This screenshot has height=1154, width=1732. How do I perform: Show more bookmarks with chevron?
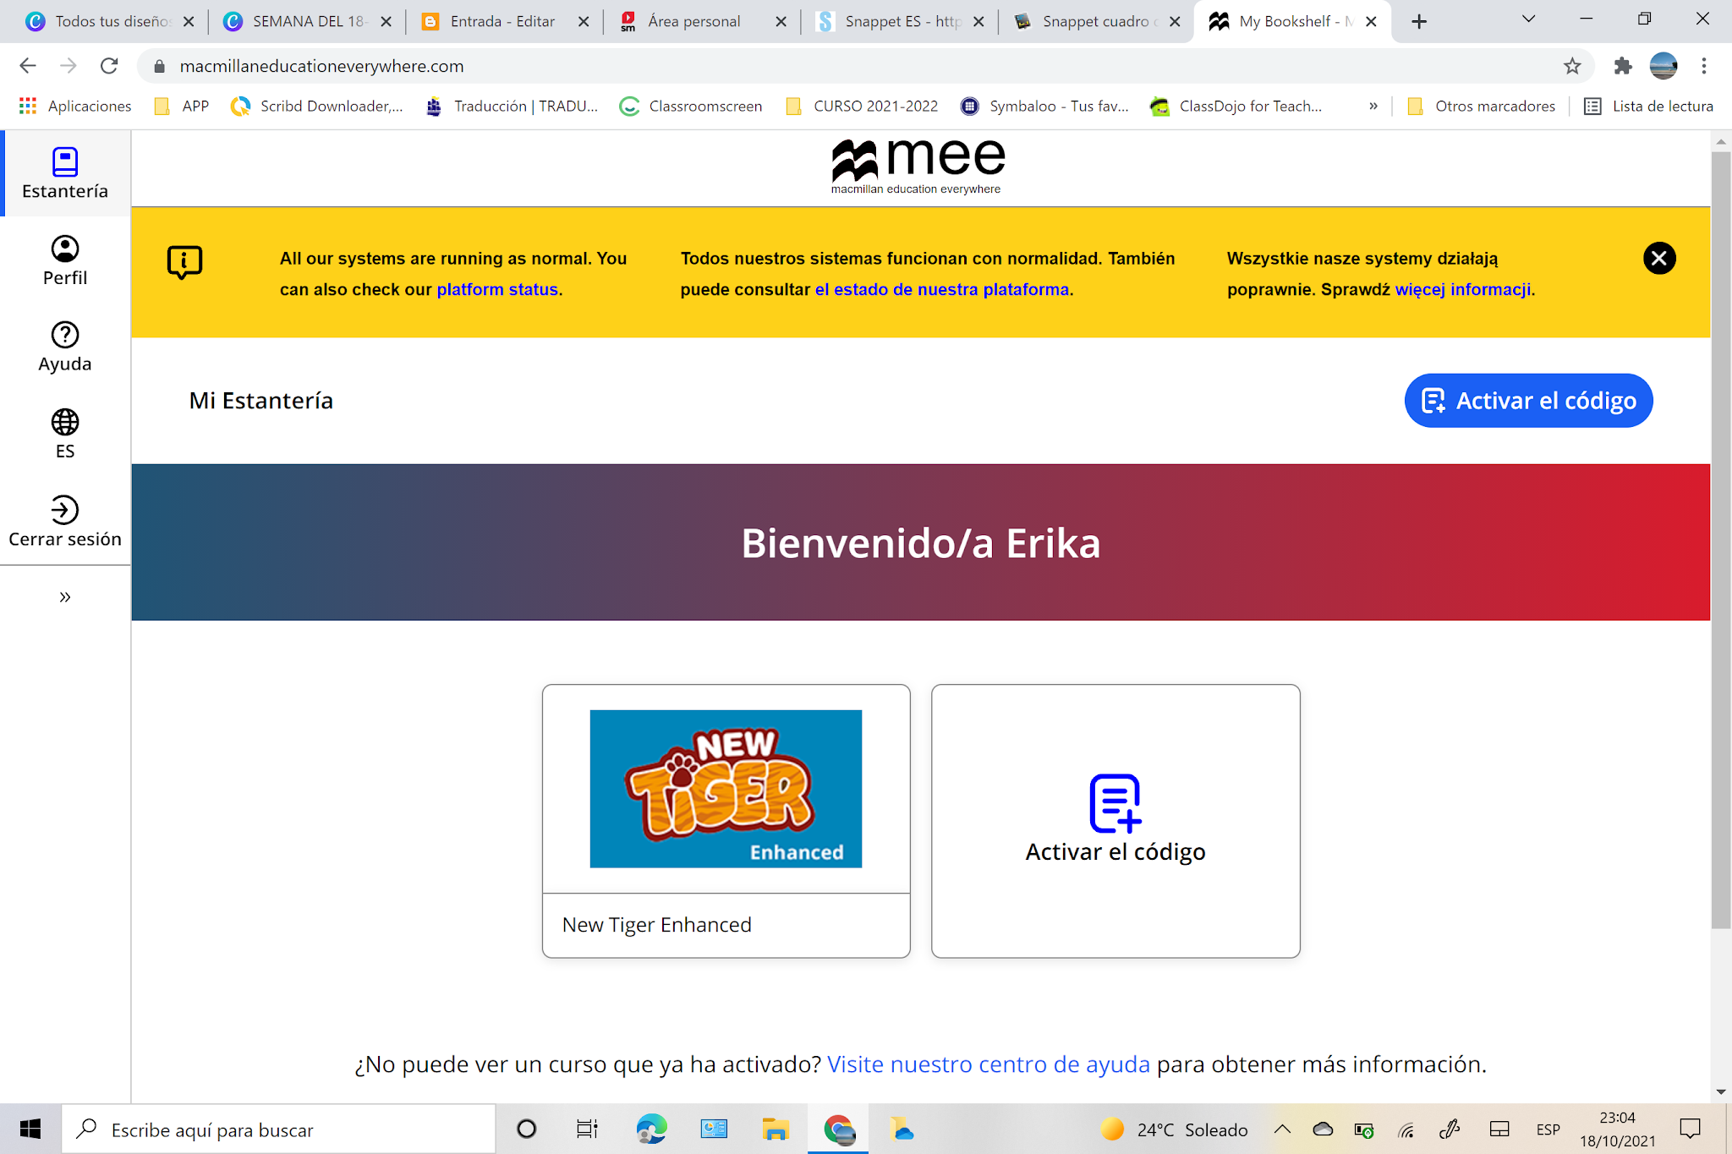click(x=1373, y=106)
